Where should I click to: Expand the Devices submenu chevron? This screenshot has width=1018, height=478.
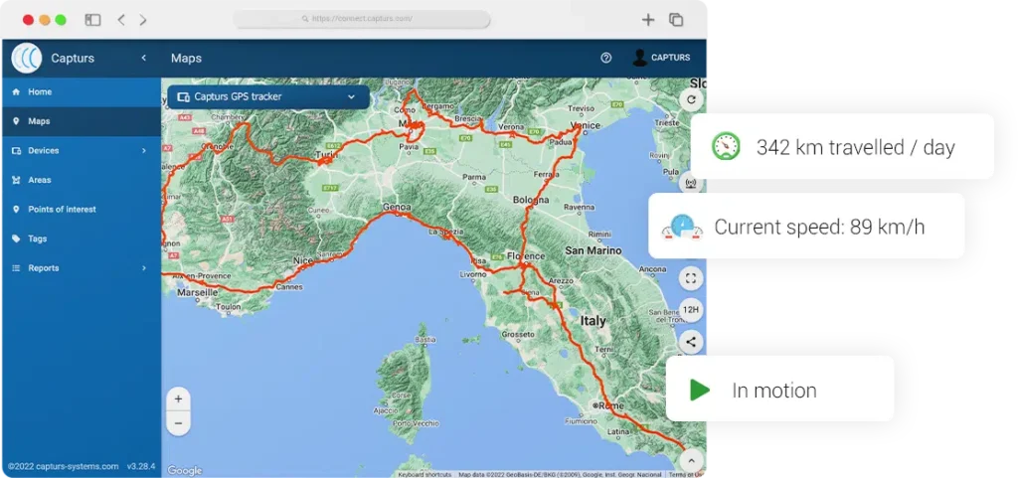pyautogui.click(x=144, y=150)
